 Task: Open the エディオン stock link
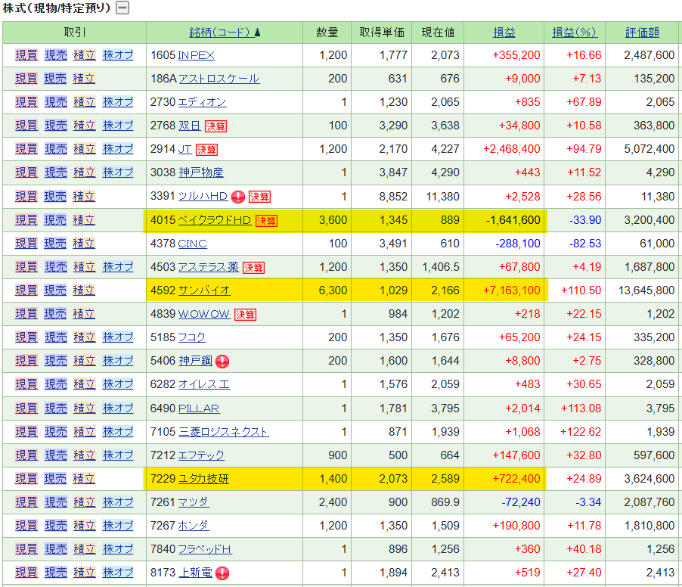202,102
